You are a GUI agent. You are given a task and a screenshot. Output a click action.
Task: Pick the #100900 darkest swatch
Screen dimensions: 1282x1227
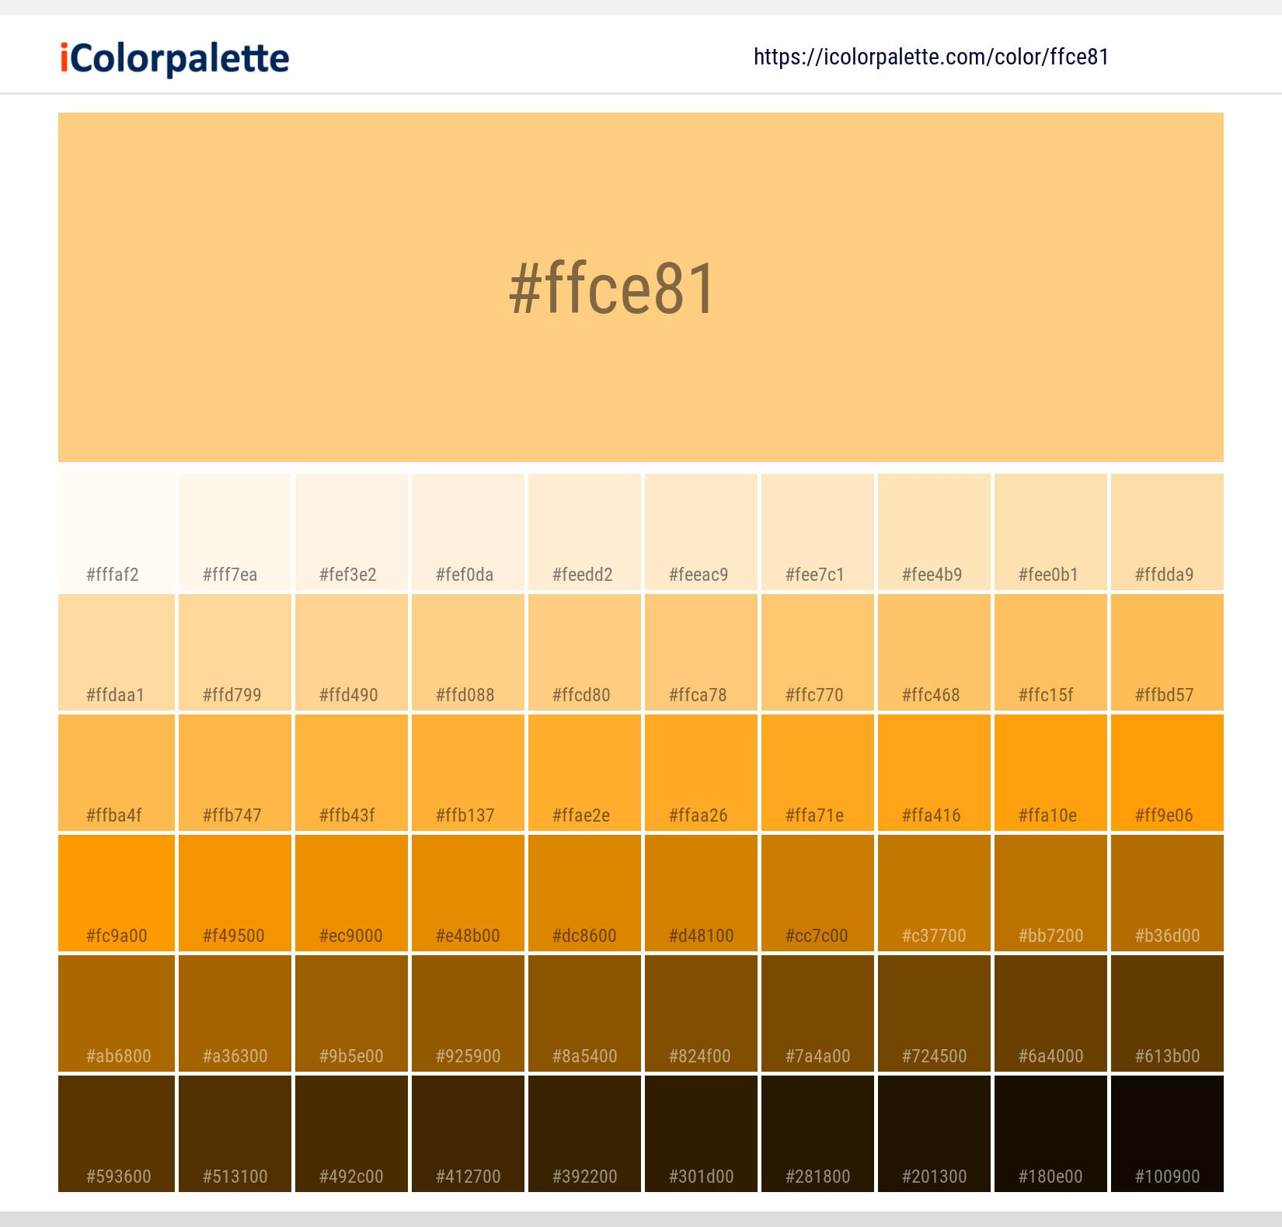[1167, 1134]
